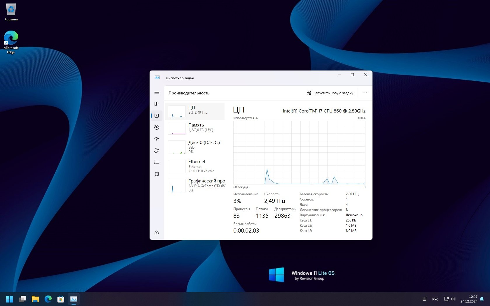Click the utilization value 3%
Image resolution: width=490 pixels, height=306 pixels.
(x=237, y=201)
